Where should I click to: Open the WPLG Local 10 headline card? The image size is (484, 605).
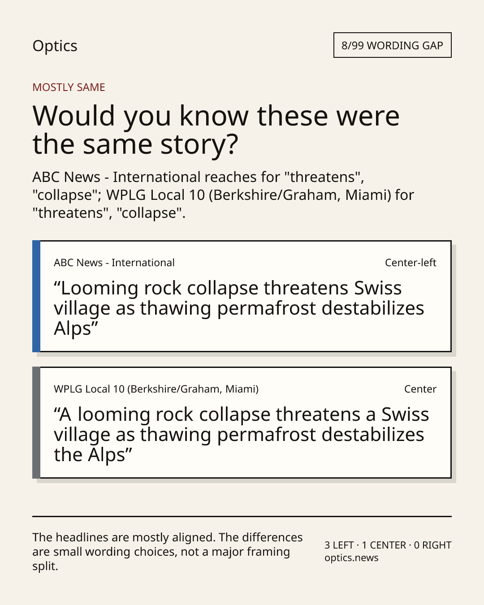(242, 423)
